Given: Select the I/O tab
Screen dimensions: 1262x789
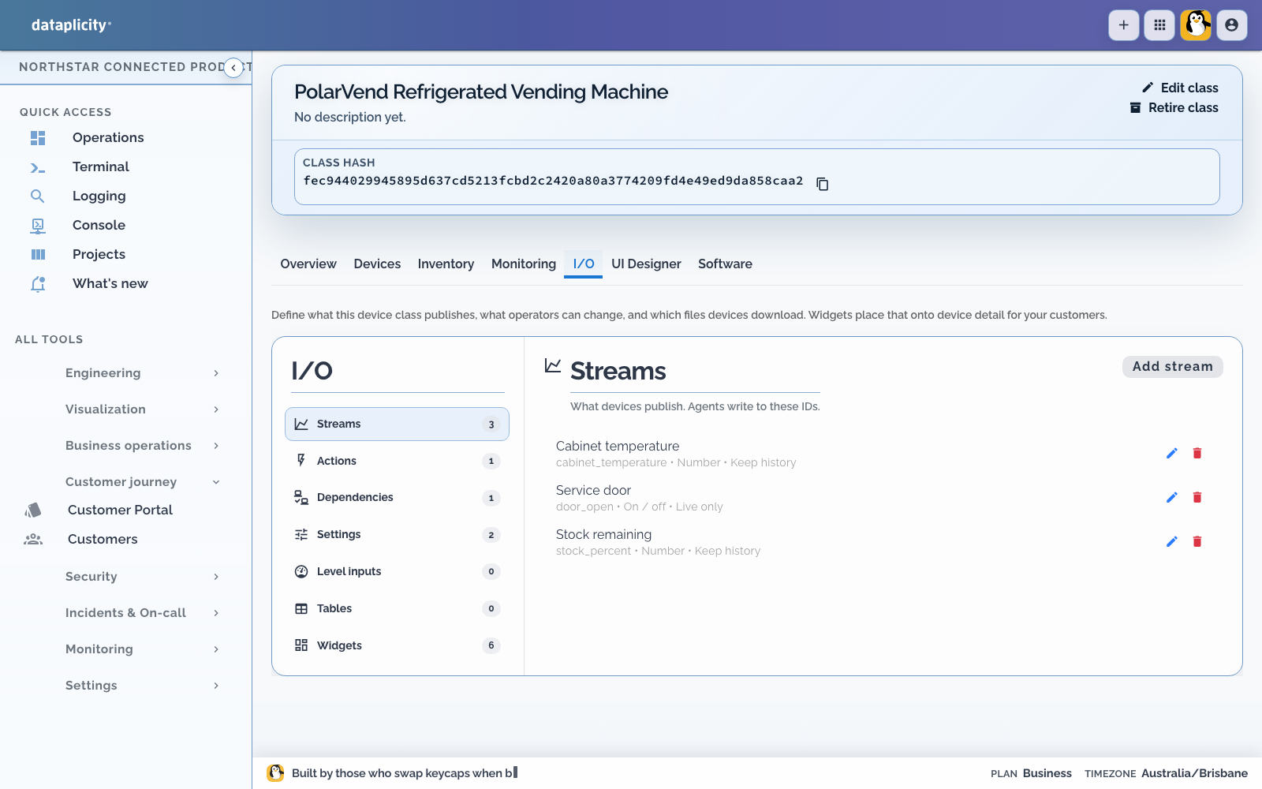Looking at the screenshot, I should [x=584, y=264].
